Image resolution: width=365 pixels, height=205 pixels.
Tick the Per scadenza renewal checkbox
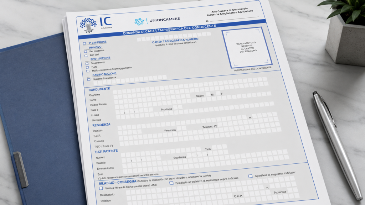[x=86, y=51]
